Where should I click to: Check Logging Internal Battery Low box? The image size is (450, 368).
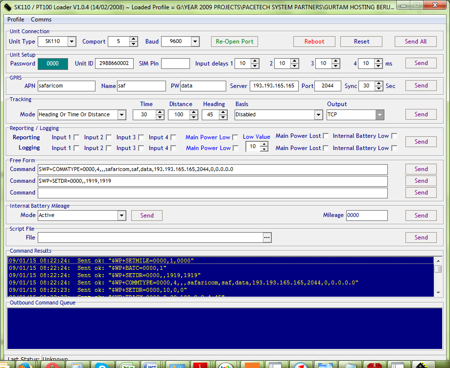coord(394,148)
